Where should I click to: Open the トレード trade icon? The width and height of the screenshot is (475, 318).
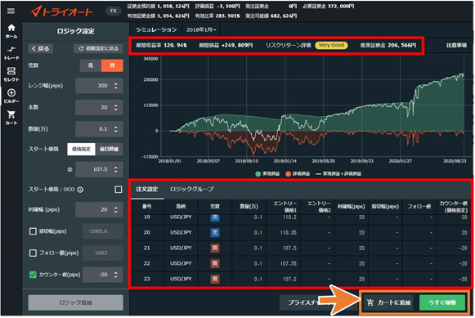(11, 52)
